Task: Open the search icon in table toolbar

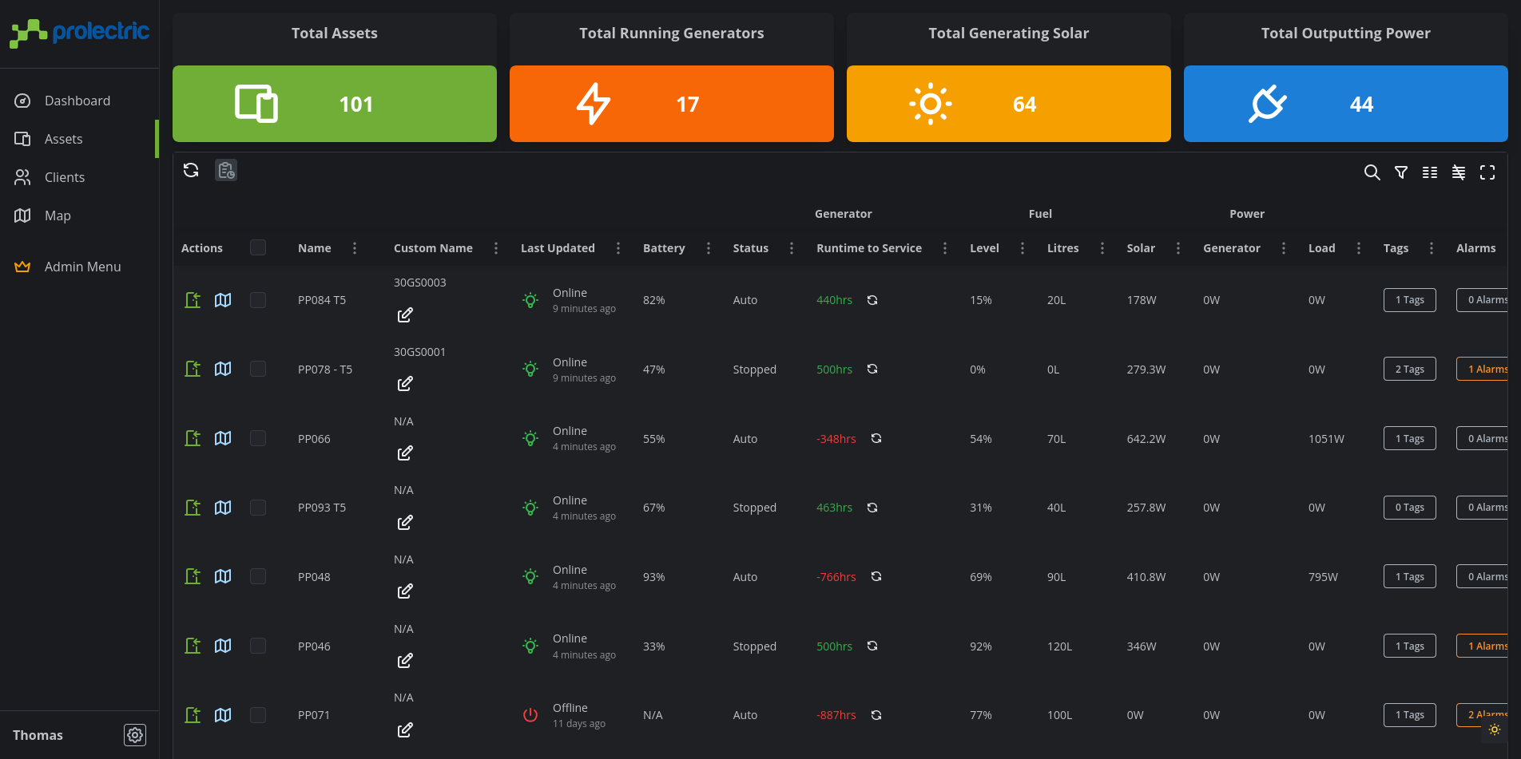Action: pos(1372,172)
